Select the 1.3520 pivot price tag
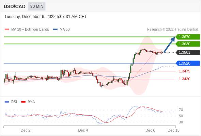Viewport: 201px width, 136px height. point(188,63)
